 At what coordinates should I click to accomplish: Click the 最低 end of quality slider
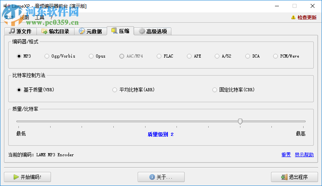[21, 134]
